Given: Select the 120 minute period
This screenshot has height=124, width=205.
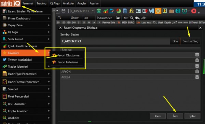Looking at the screenshot, I should click(63, 23).
